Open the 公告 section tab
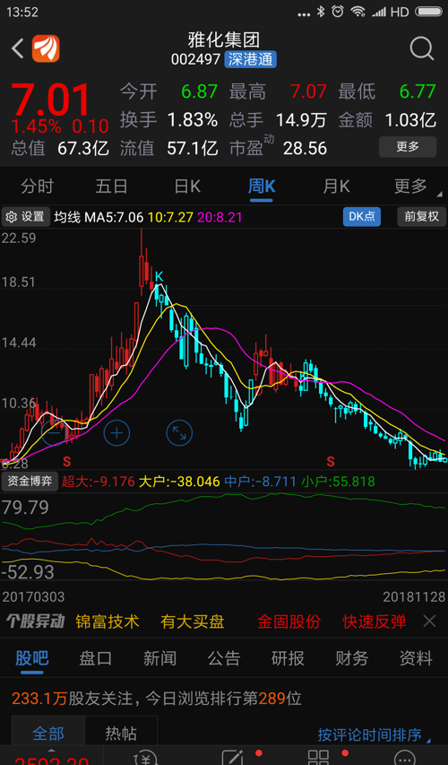The width and height of the screenshot is (448, 765). click(224, 658)
